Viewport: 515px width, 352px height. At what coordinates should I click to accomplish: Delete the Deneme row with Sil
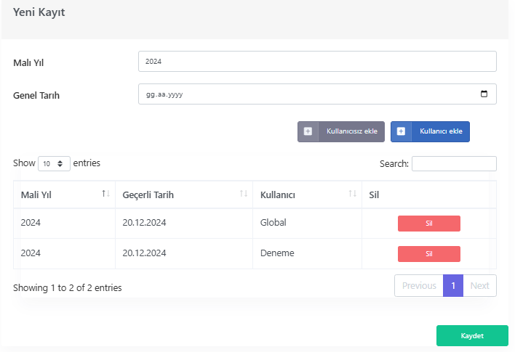tap(429, 254)
